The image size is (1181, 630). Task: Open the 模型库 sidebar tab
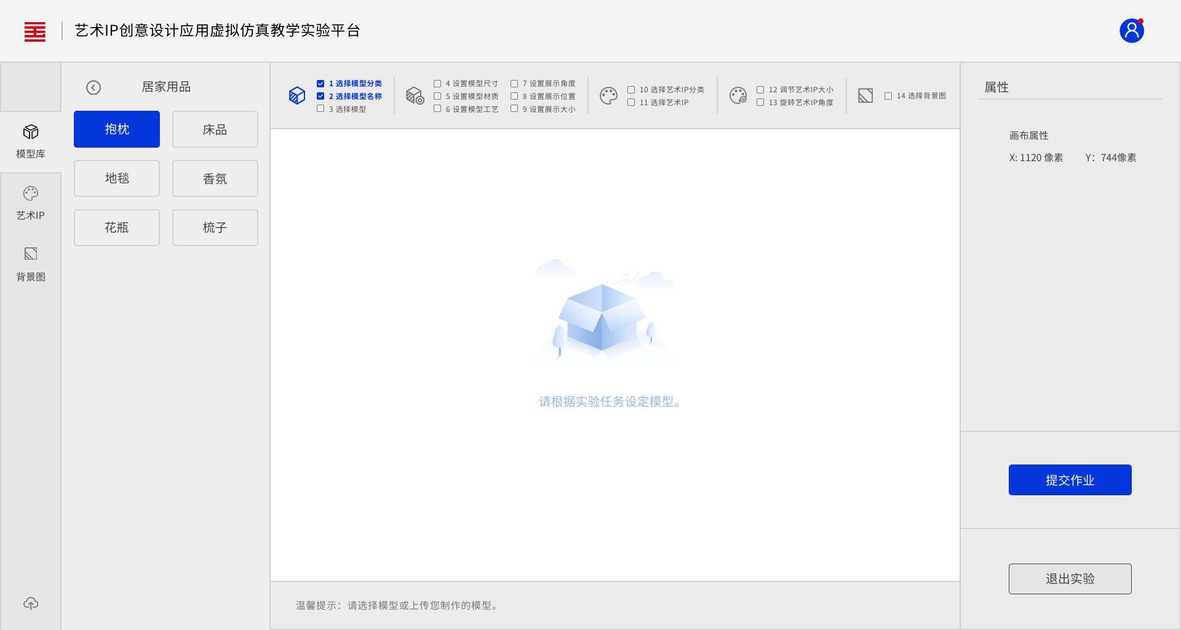tap(31, 142)
